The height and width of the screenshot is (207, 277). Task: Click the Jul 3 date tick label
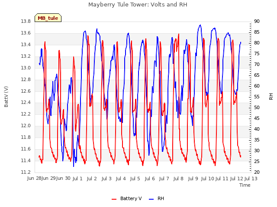pos(106,179)
